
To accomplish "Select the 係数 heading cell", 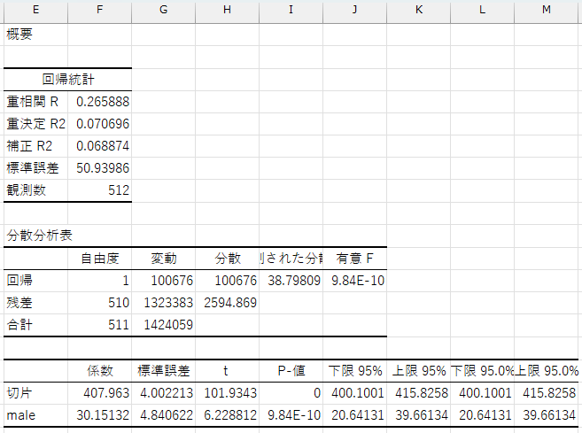I will point(99,370).
